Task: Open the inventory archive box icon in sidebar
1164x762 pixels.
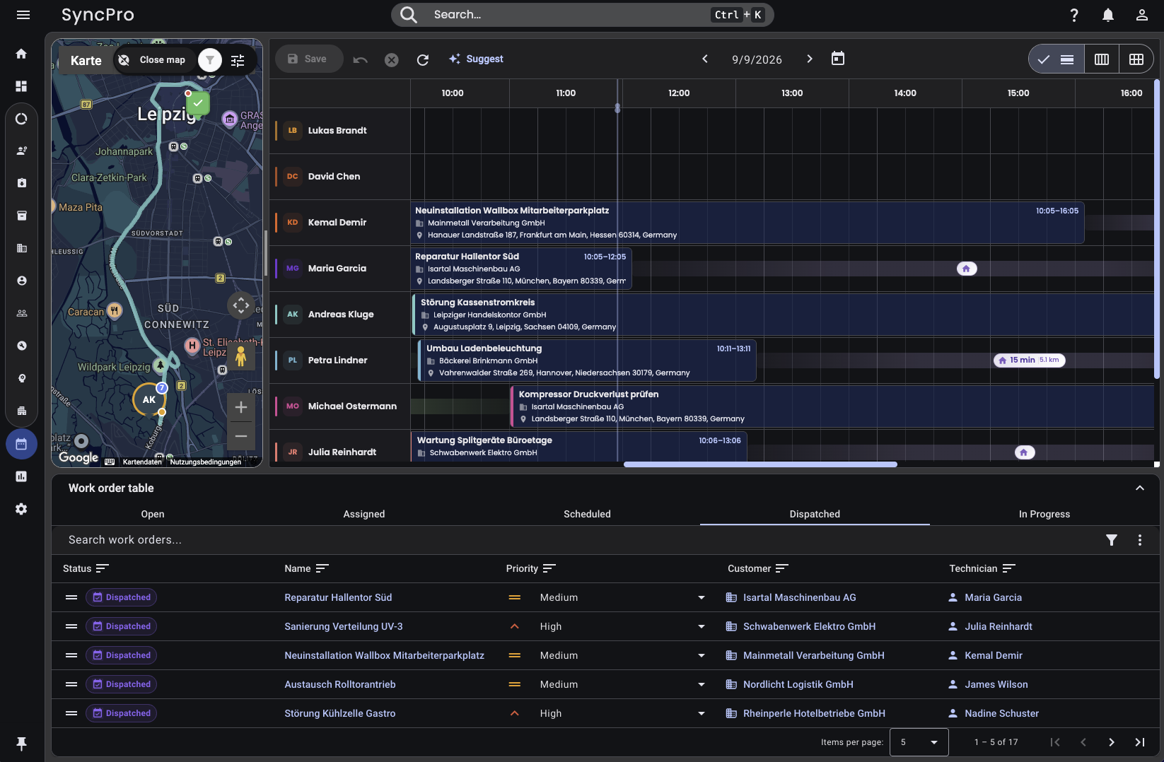Action: pos(21,216)
